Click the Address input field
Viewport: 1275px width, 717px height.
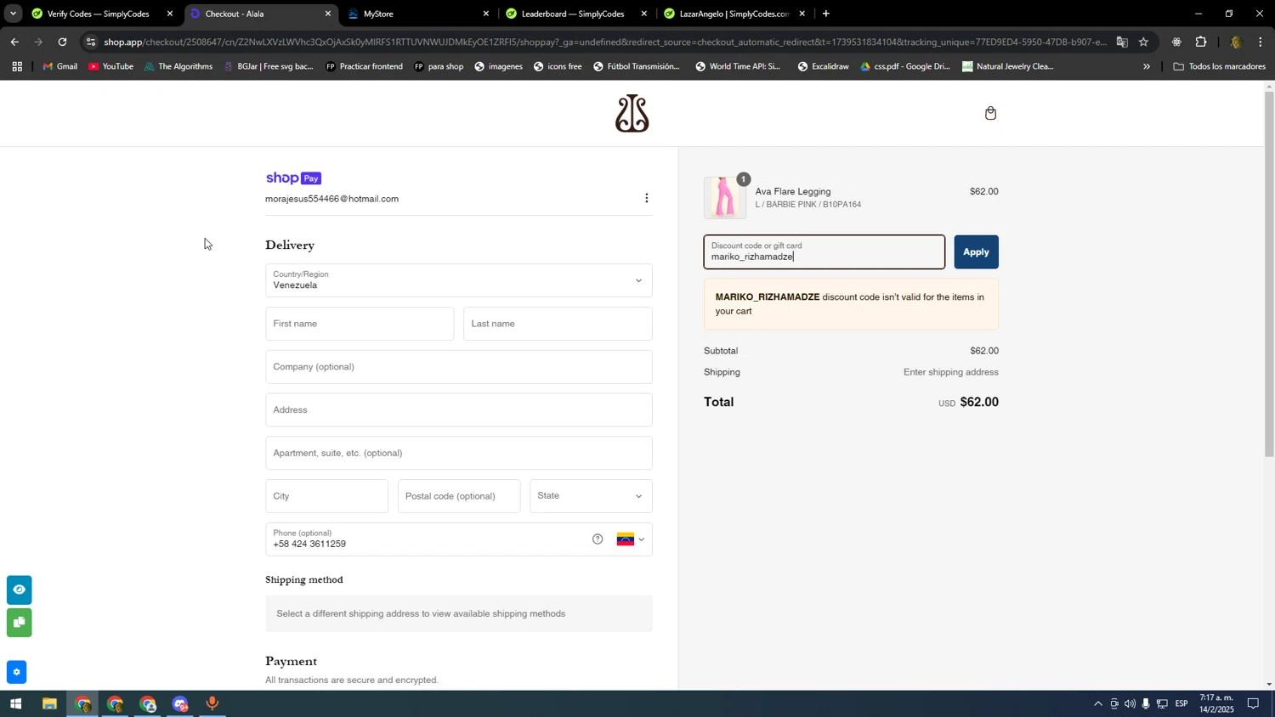coord(459,410)
